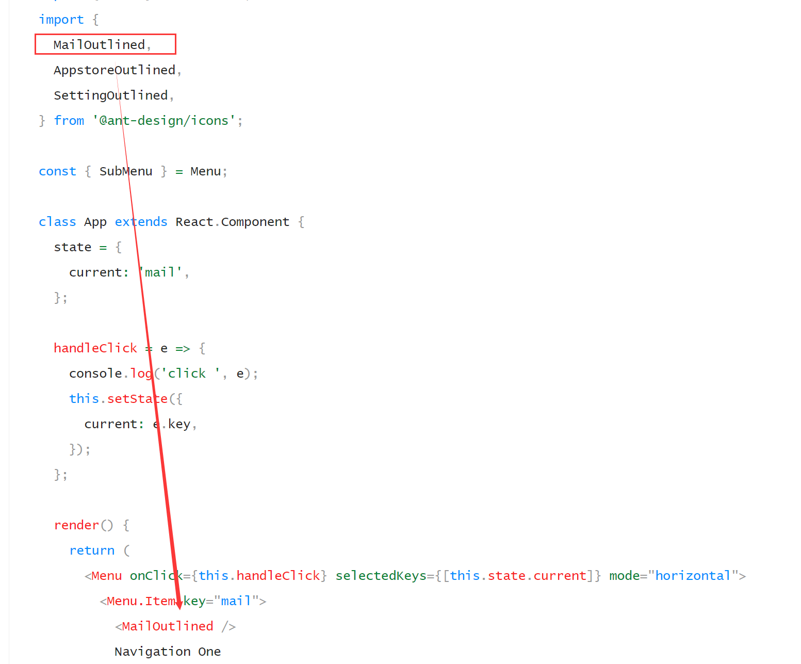
Task: Click 'React.Component' in the class declaration
Action: pyautogui.click(x=233, y=222)
